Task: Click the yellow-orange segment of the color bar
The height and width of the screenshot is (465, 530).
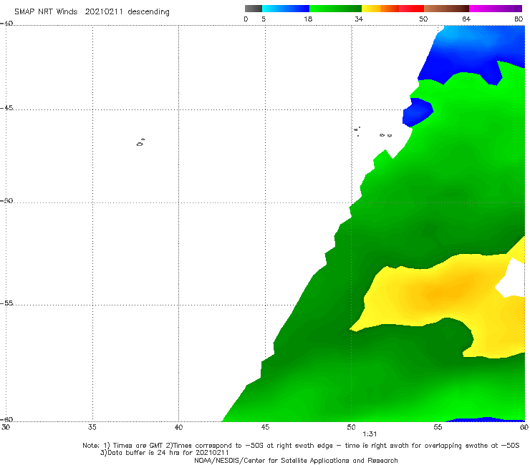Action: 380,9
